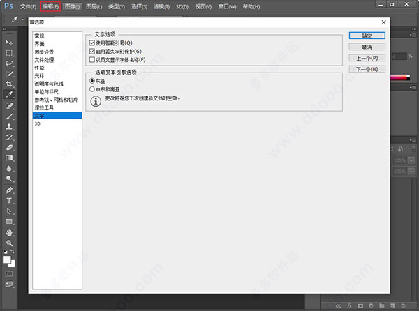The height and width of the screenshot is (311, 419).
Task: Enable the 以英文显示字体名称(F) checkbox
Action: pos(92,60)
